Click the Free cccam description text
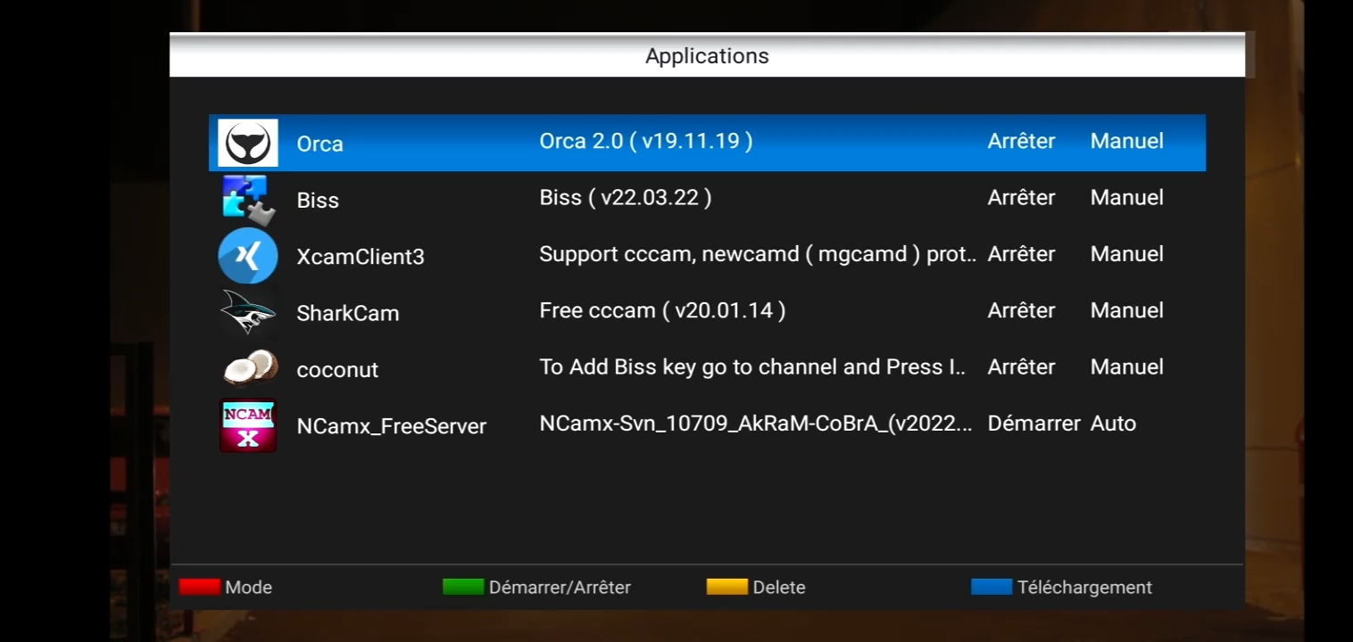 coord(661,310)
